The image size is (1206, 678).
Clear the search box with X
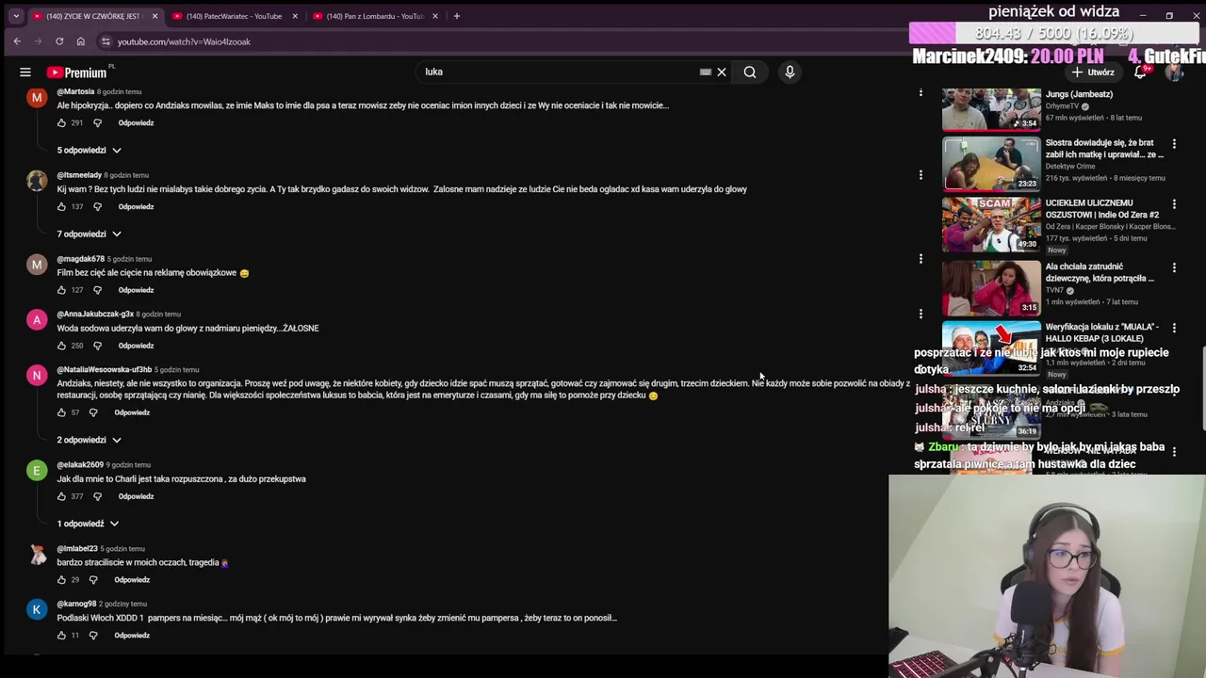[x=722, y=72]
